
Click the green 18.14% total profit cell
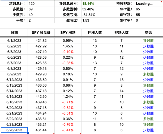[x=95, y=4]
